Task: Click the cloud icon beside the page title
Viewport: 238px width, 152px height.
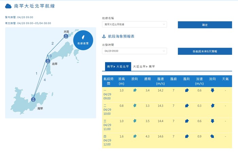Action: click(8, 6)
